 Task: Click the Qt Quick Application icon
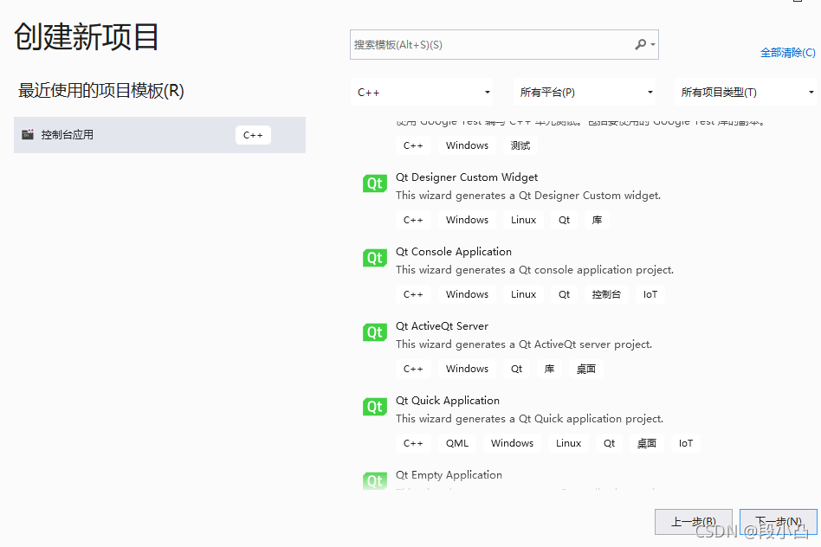(375, 407)
